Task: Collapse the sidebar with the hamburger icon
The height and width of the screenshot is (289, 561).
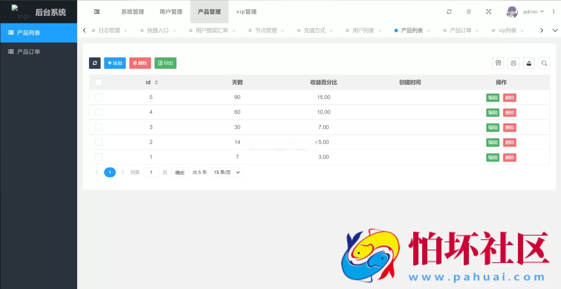Action: 96,11
